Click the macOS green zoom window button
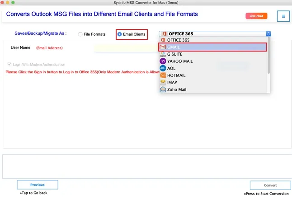 click(13, 2)
